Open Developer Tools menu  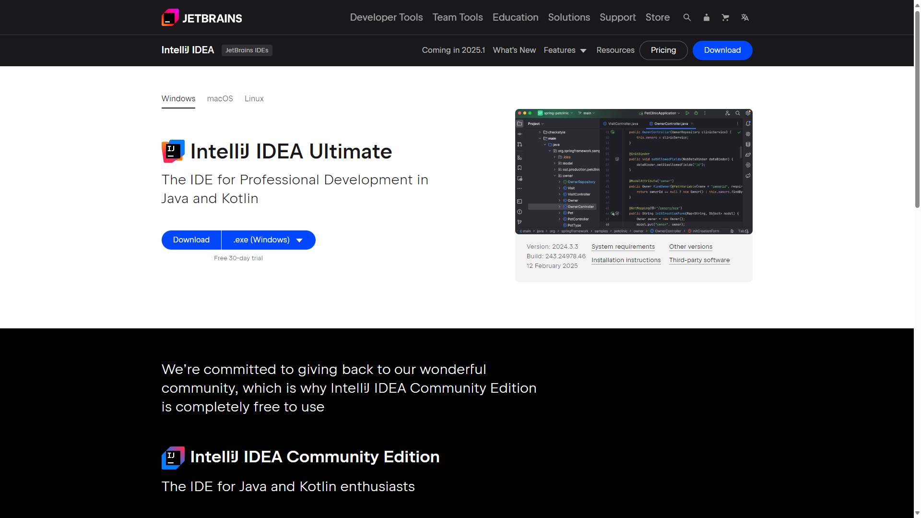[x=386, y=17]
